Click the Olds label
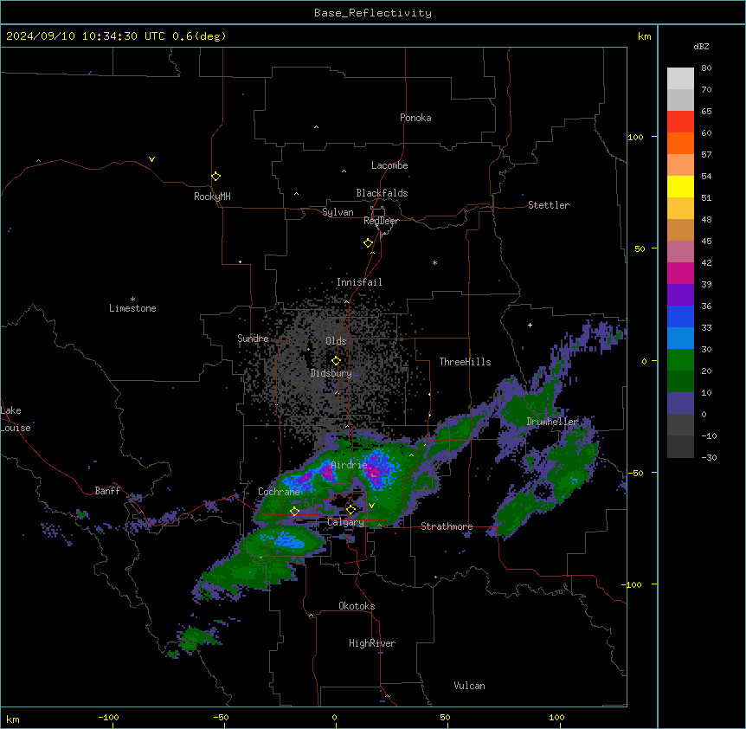The image size is (746, 729). coord(336,341)
